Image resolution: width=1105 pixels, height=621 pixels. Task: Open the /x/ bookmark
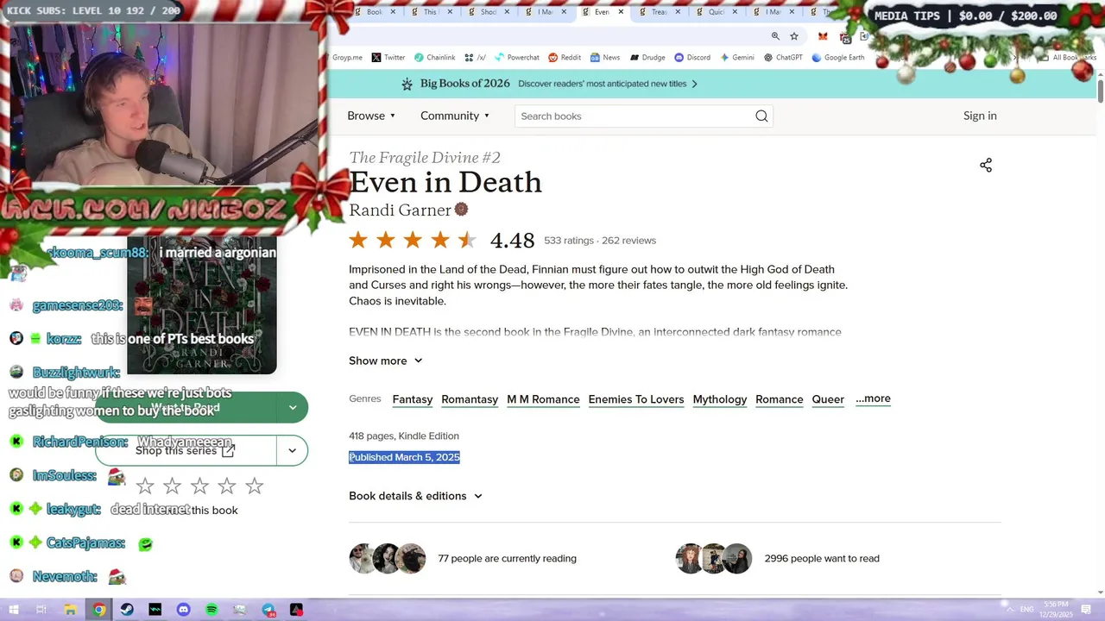475,58
